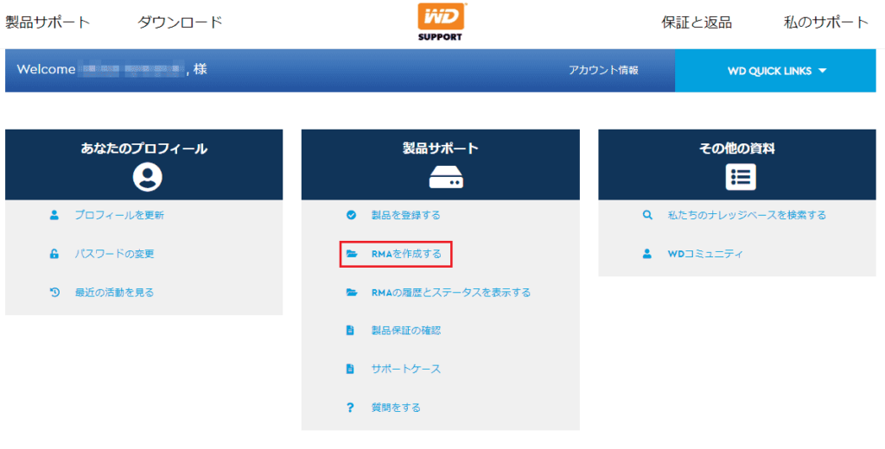Click the history icon beside 最近の活動を見る
The image size is (885, 449).
54,292
